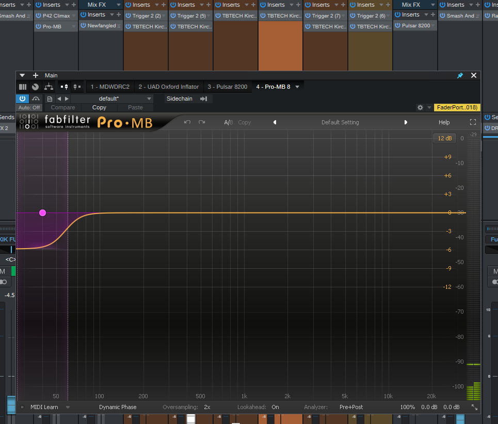
Task: Click the A/B Copy button in Pro-MB
Action: coord(244,122)
